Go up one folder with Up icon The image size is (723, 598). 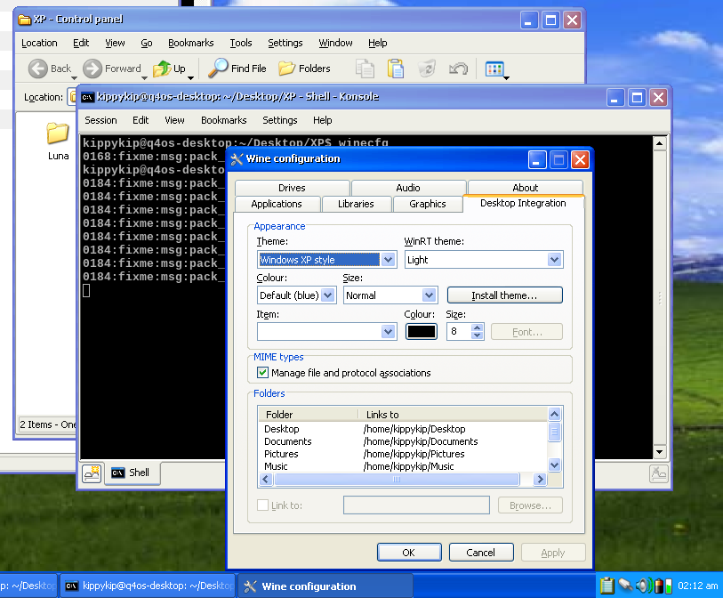pos(162,69)
